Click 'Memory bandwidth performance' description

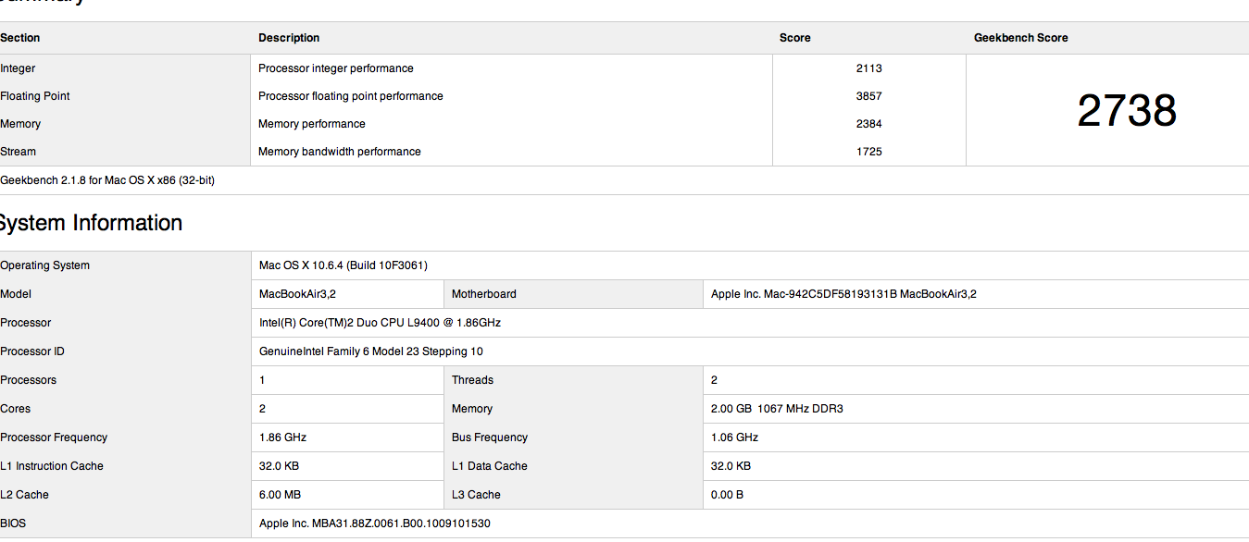coord(340,152)
